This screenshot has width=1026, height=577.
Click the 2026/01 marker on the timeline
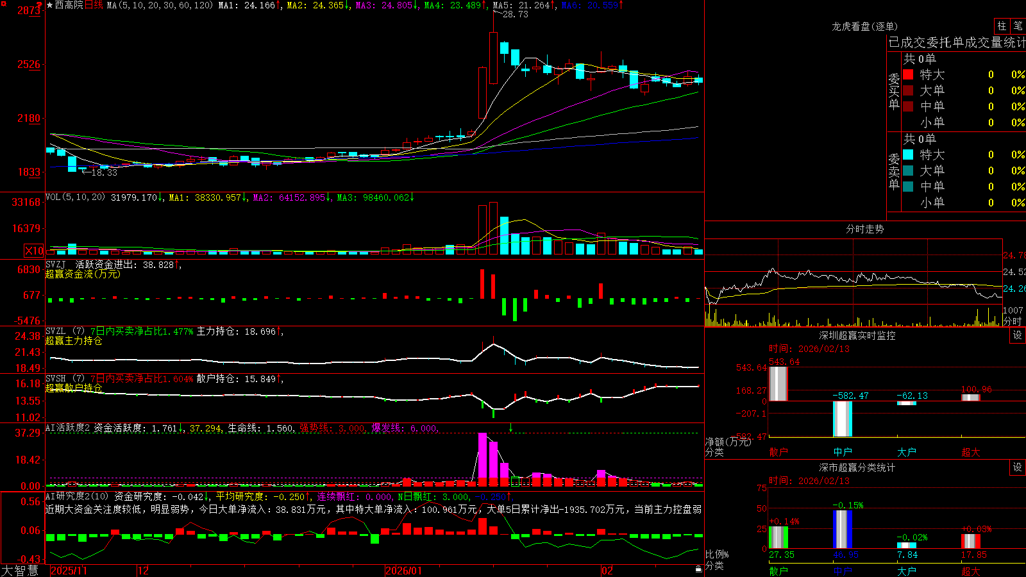point(403,570)
